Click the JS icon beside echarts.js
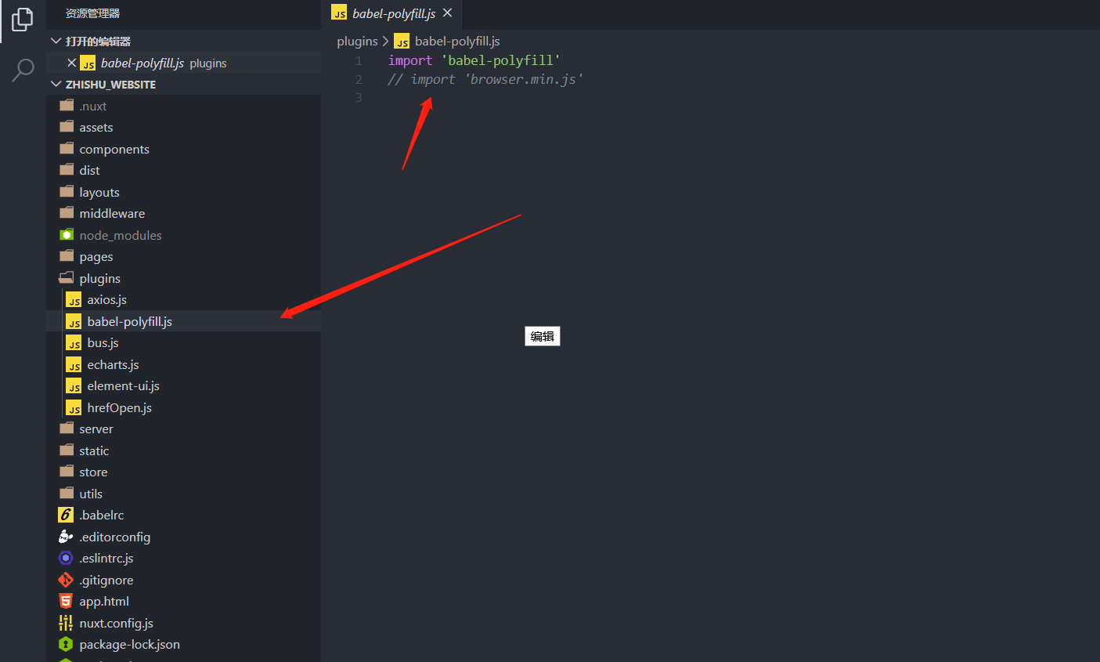 pyautogui.click(x=74, y=364)
